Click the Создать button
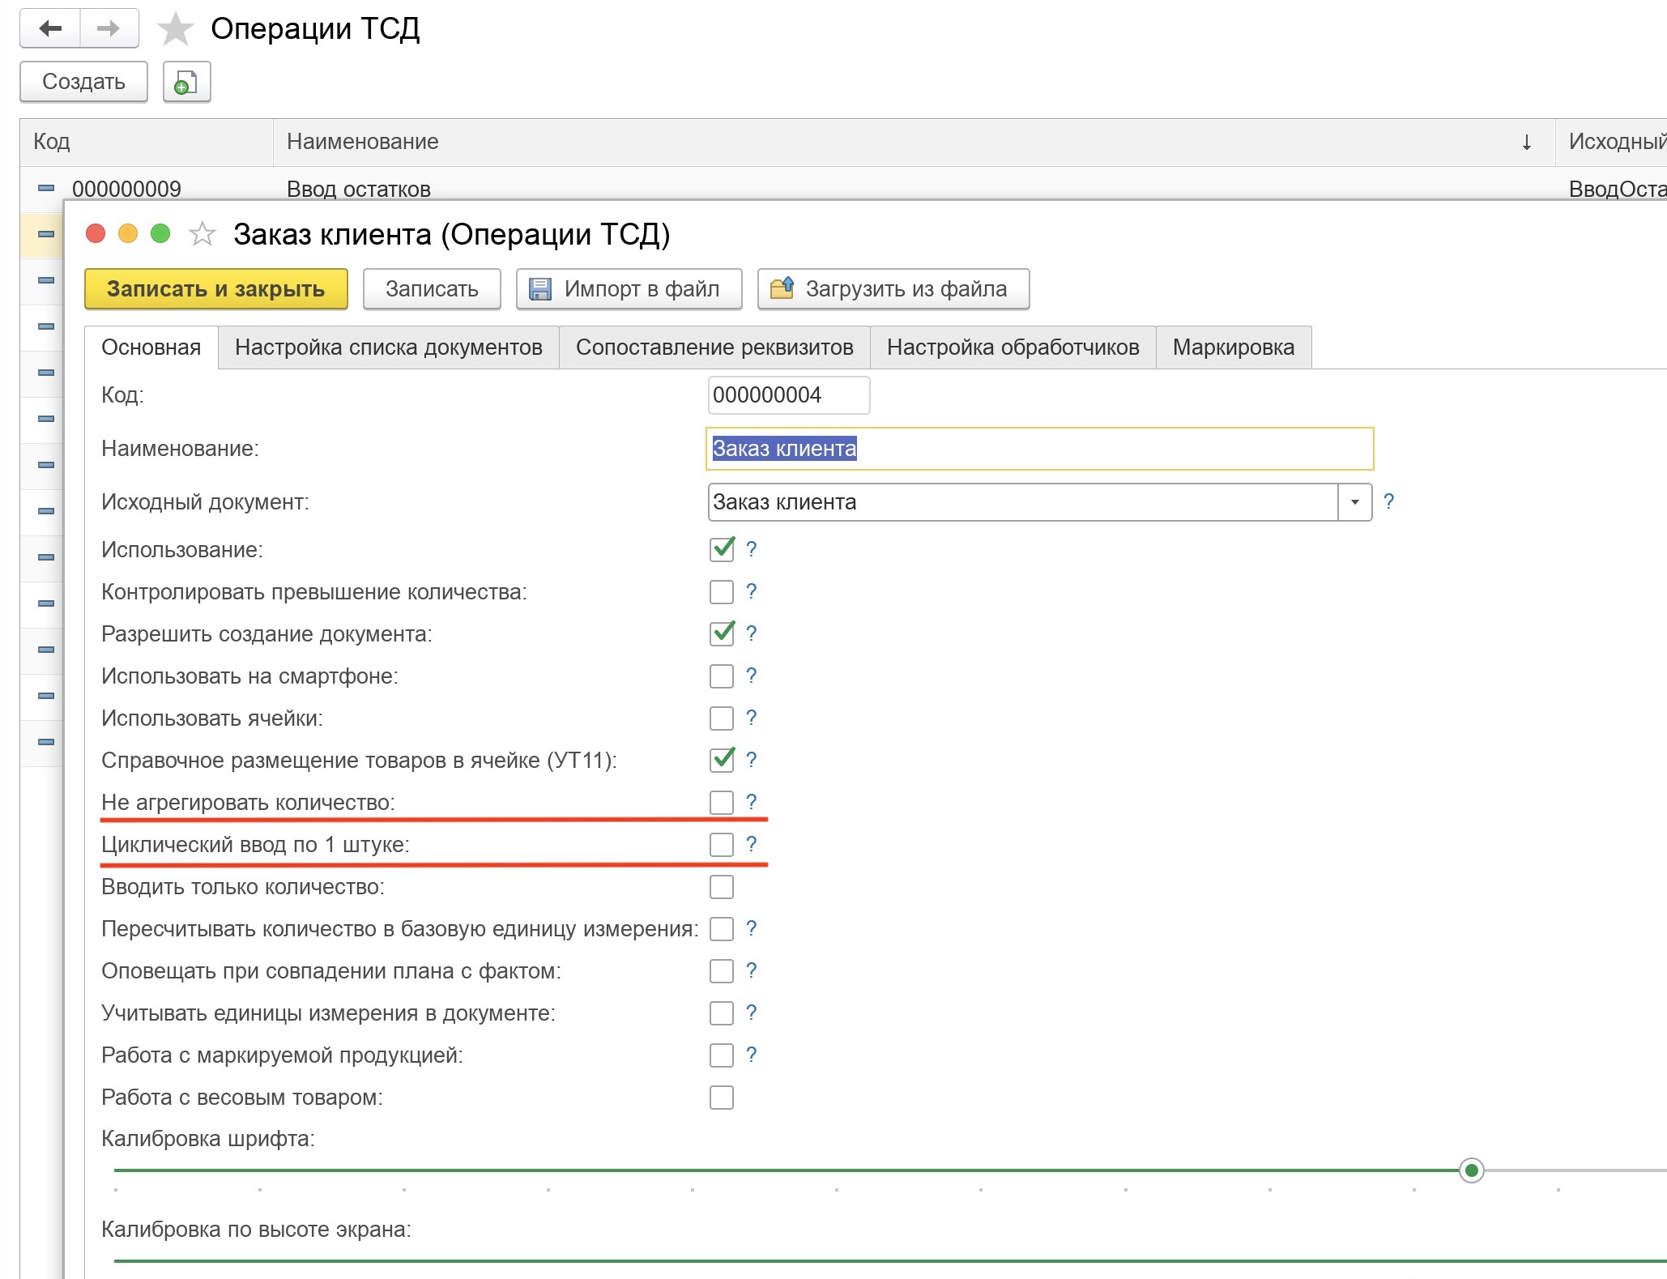Image resolution: width=1667 pixels, height=1279 pixels. (x=83, y=82)
